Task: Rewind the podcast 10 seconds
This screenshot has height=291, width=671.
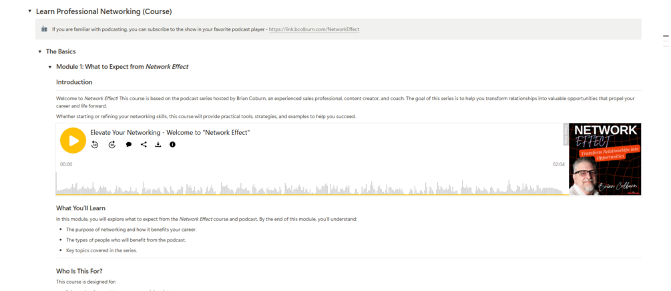Action: click(95, 145)
